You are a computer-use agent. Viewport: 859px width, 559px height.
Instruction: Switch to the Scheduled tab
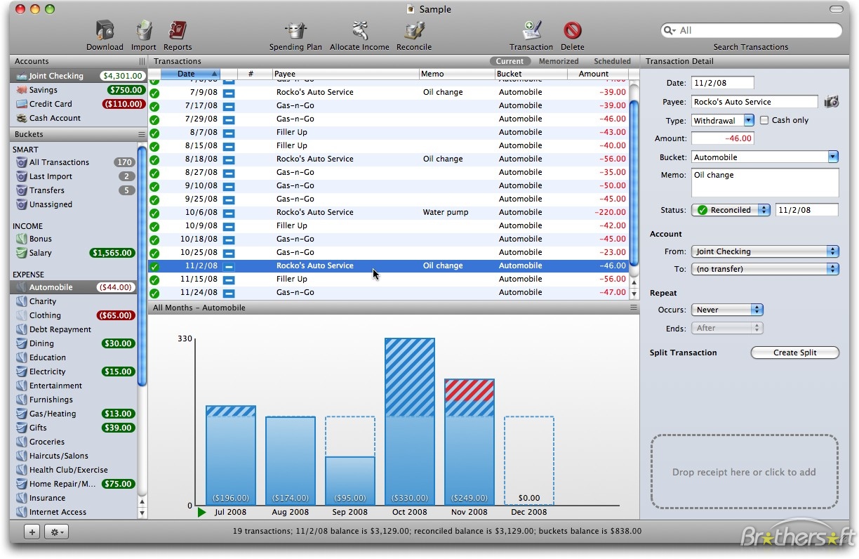pos(612,61)
